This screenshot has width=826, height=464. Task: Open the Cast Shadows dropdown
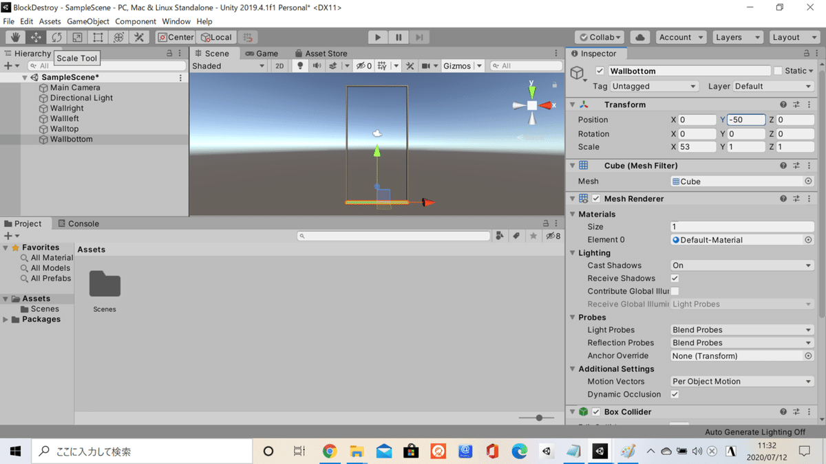[x=742, y=265]
